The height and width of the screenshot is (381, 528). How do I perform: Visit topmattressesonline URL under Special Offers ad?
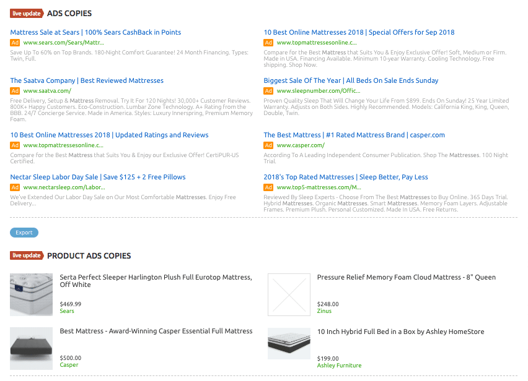click(x=317, y=43)
